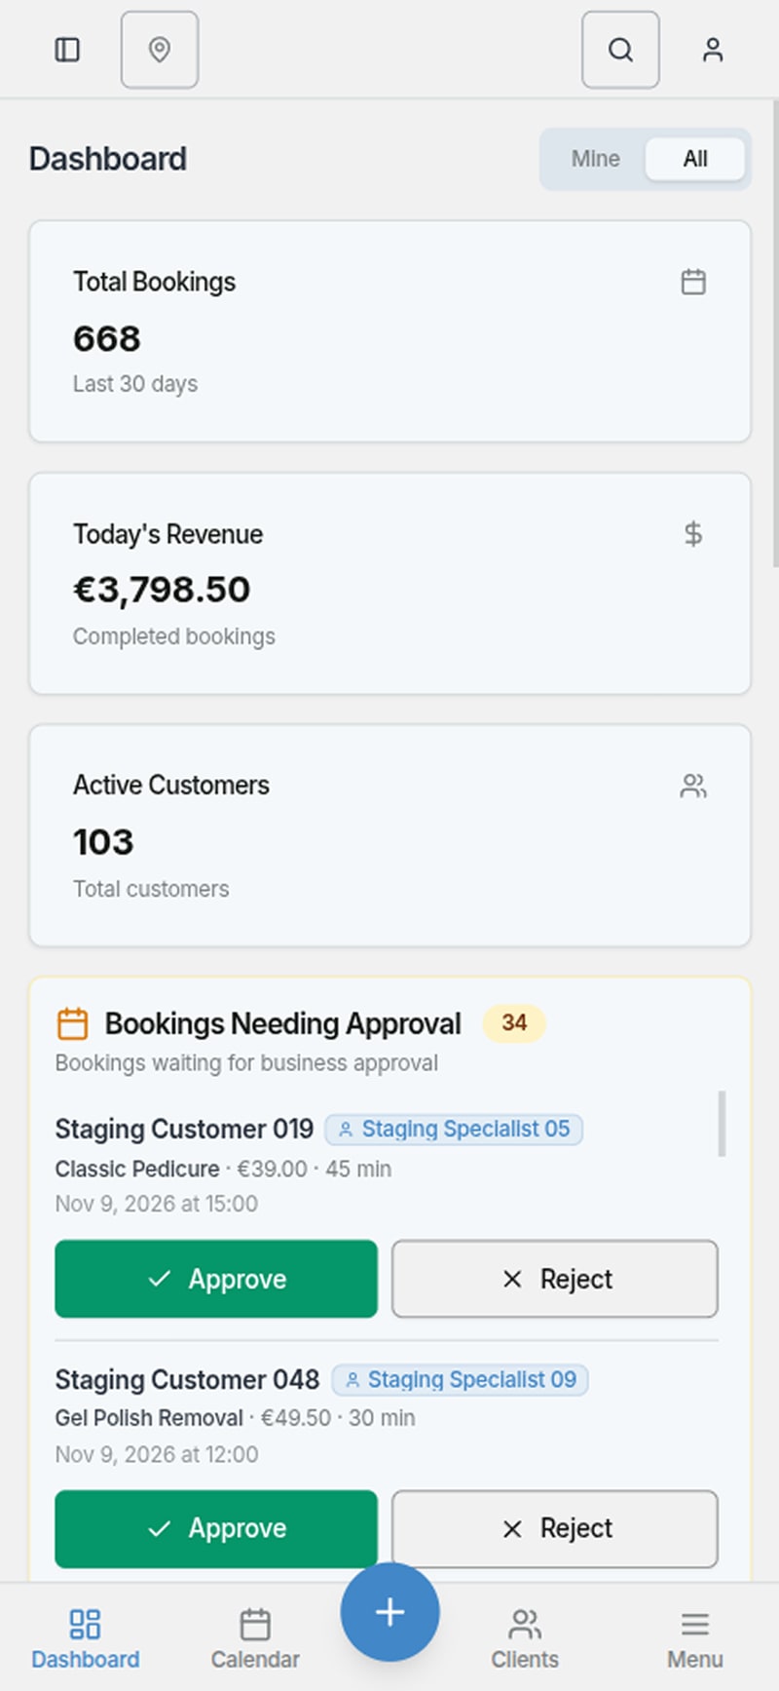Select the All filter option
Screen dimensions: 779x1691
[x=695, y=159]
